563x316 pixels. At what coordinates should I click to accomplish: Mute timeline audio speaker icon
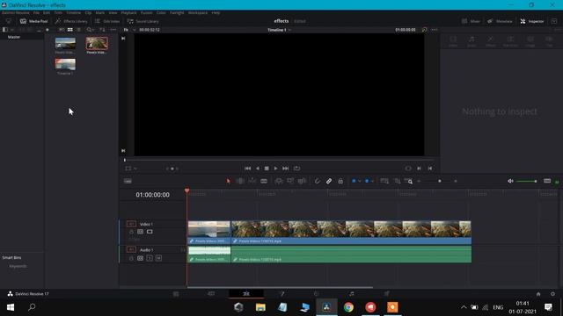click(x=510, y=182)
